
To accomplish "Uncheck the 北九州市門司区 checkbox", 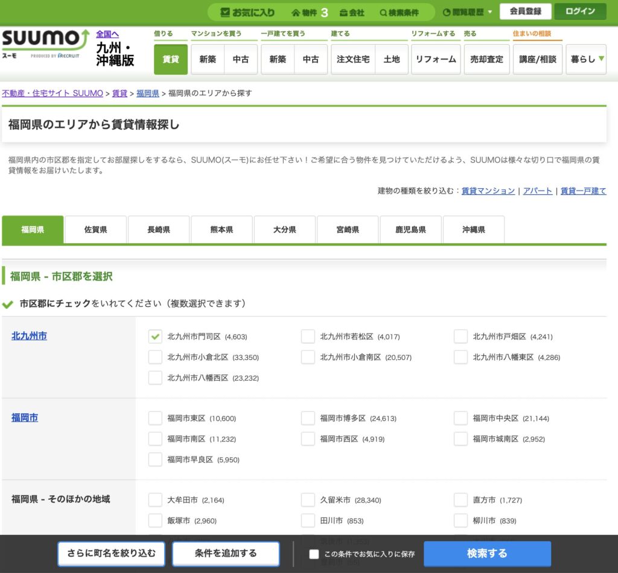I will 155,336.
